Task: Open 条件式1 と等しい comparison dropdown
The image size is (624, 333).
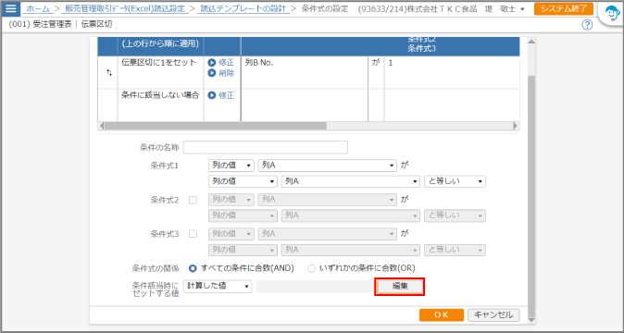Action: point(455,181)
